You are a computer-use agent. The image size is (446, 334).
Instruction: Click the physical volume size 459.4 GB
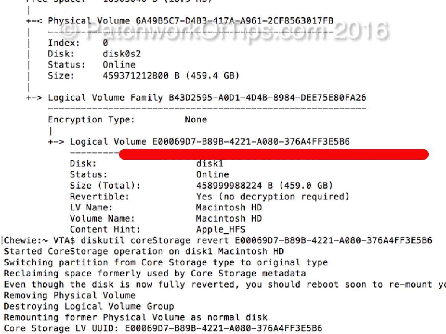(171, 76)
